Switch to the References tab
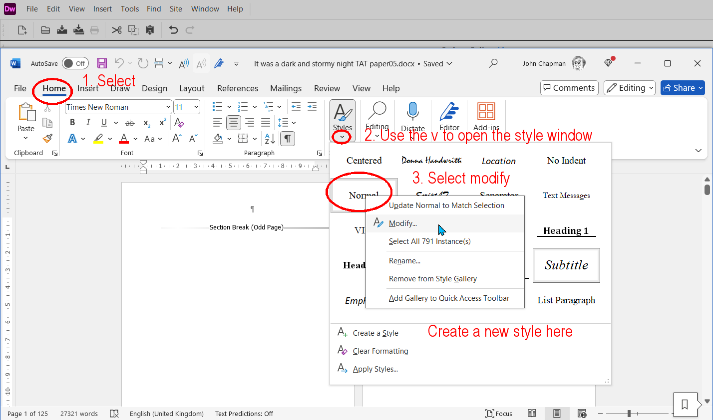 238,88
